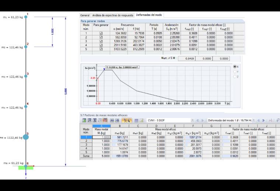Click the sum cell 1551.0789
This screenshot has width=280, height=191.
(120, 156)
